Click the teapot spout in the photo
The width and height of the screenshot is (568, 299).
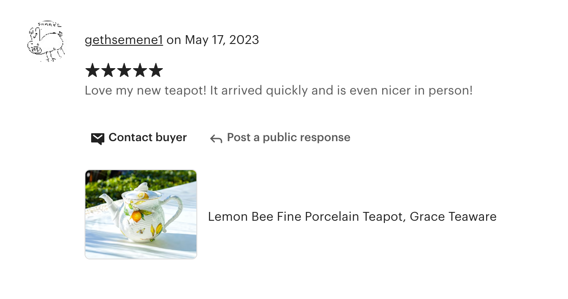click(105, 199)
